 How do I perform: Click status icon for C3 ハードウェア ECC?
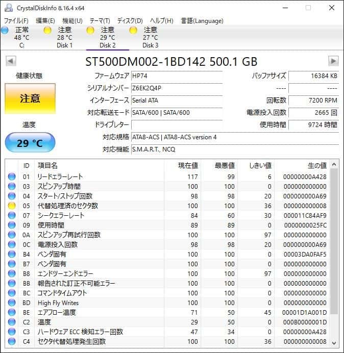(12, 332)
